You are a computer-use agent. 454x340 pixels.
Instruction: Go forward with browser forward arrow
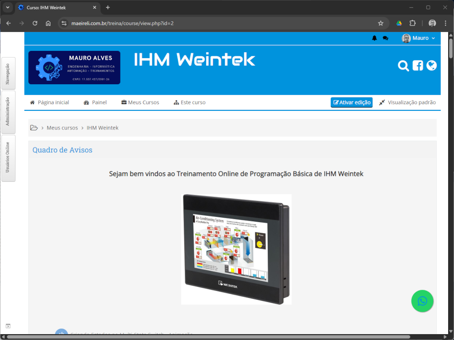tap(22, 23)
